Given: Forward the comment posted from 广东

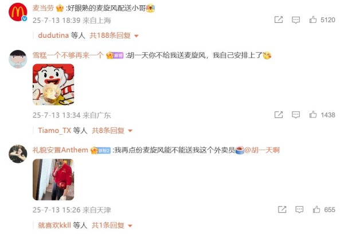Looking at the screenshot, I should pos(279,115).
